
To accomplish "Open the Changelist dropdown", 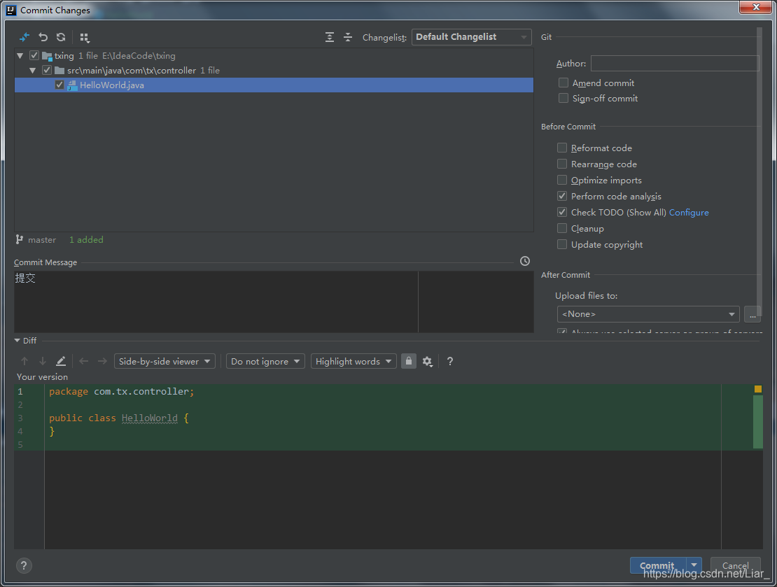I will point(471,36).
